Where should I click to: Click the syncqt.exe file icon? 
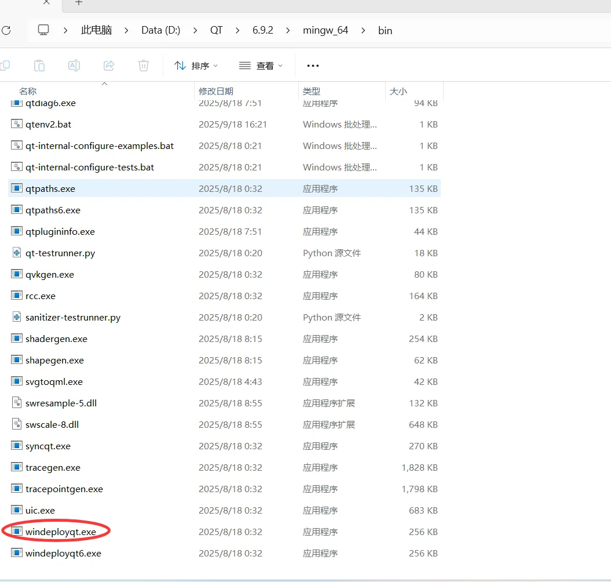click(x=16, y=446)
